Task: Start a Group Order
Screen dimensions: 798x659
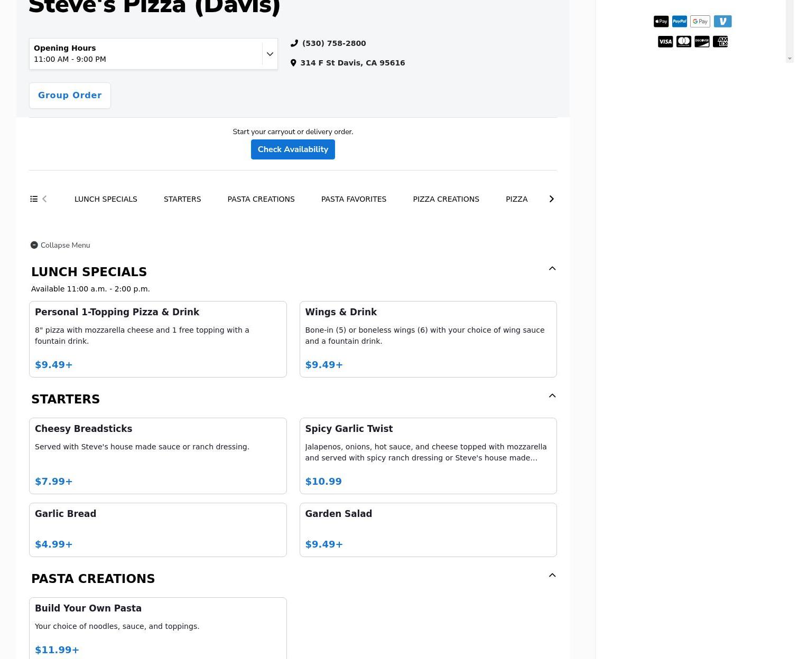Action: 70,96
